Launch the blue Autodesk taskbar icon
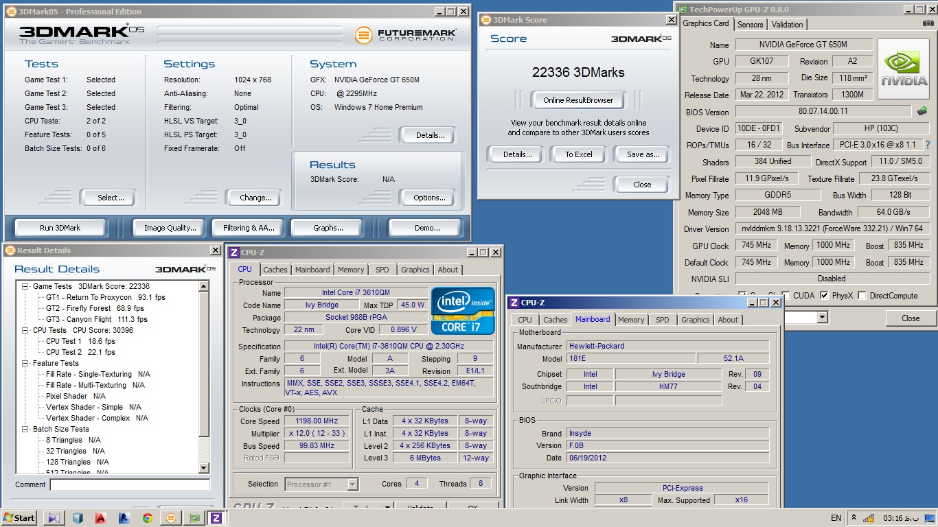The height and width of the screenshot is (527, 938). pyautogui.click(x=124, y=518)
